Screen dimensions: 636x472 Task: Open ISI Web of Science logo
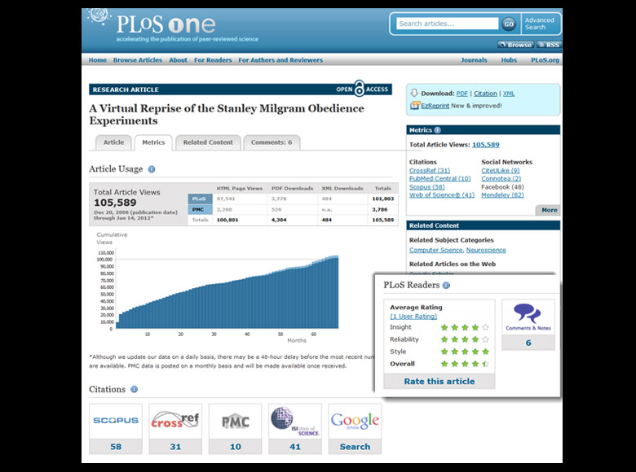pos(294,422)
